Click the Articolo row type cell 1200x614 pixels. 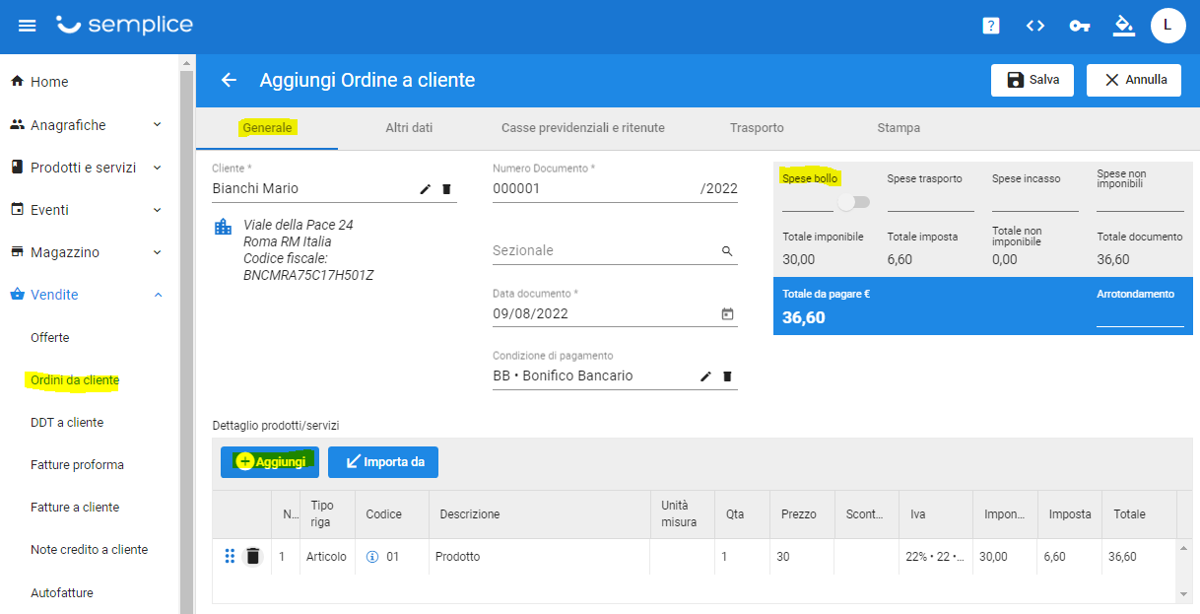coord(327,557)
